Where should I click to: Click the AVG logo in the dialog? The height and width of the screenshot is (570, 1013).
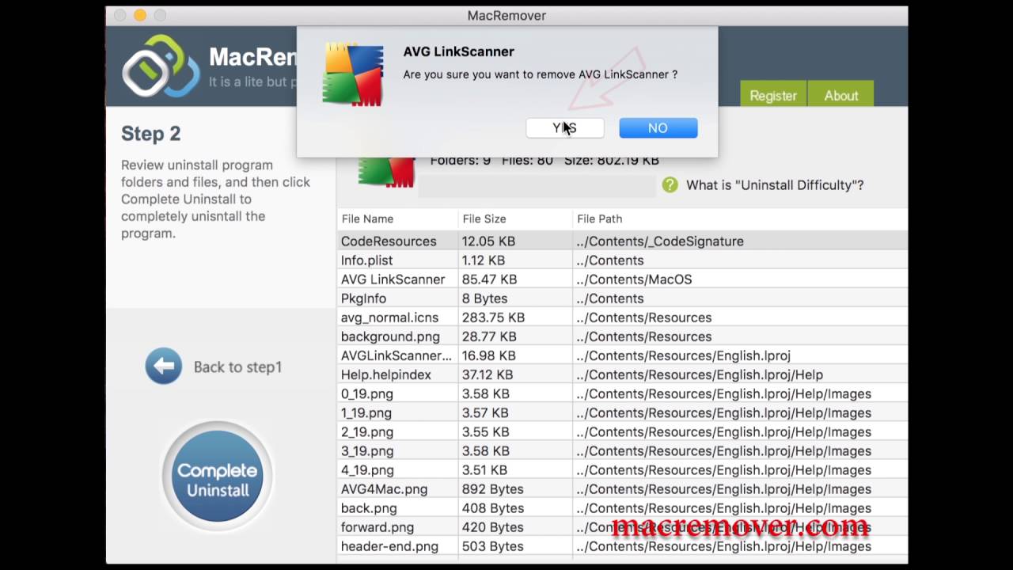tap(353, 74)
